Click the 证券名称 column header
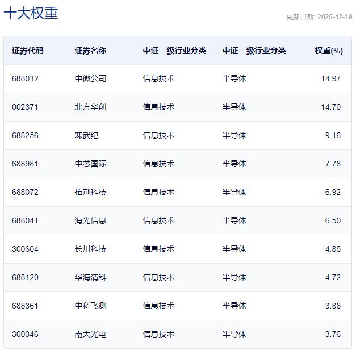 (x=90, y=51)
